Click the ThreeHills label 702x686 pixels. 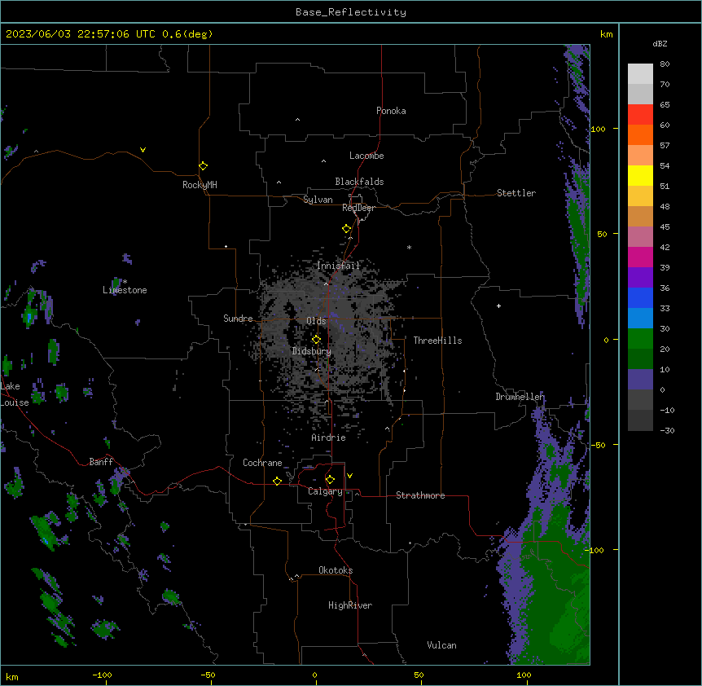coord(437,341)
